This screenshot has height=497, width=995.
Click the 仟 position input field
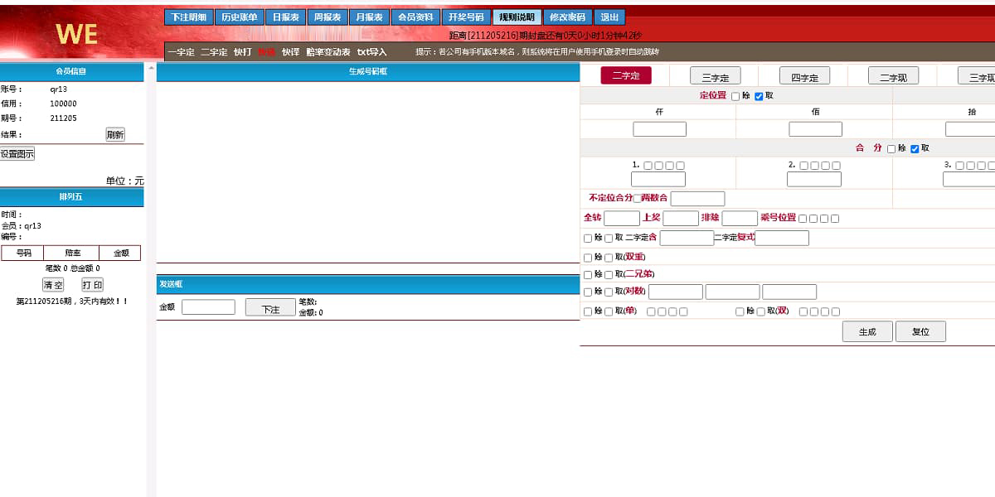(x=659, y=129)
